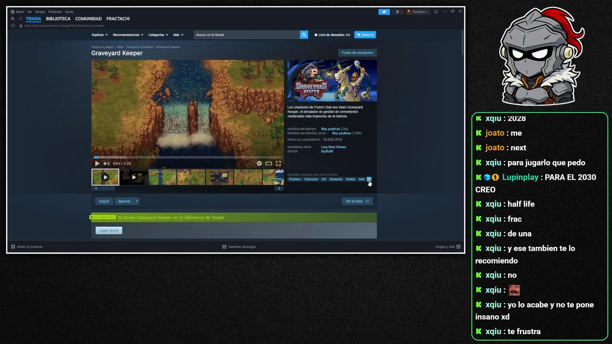612x344 pixels.
Task: Go forward with the Steam forward arrow
Action: pyautogui.click(x=20, y=19)
